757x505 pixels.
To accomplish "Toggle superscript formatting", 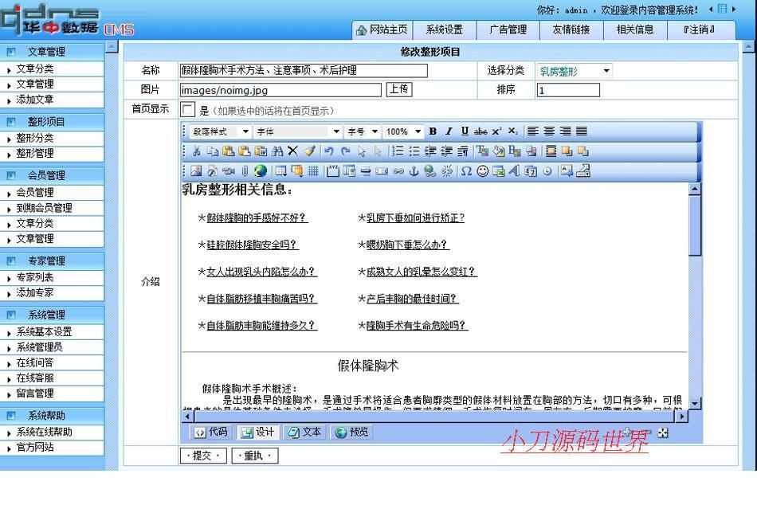I will click(x=496, y=131).
